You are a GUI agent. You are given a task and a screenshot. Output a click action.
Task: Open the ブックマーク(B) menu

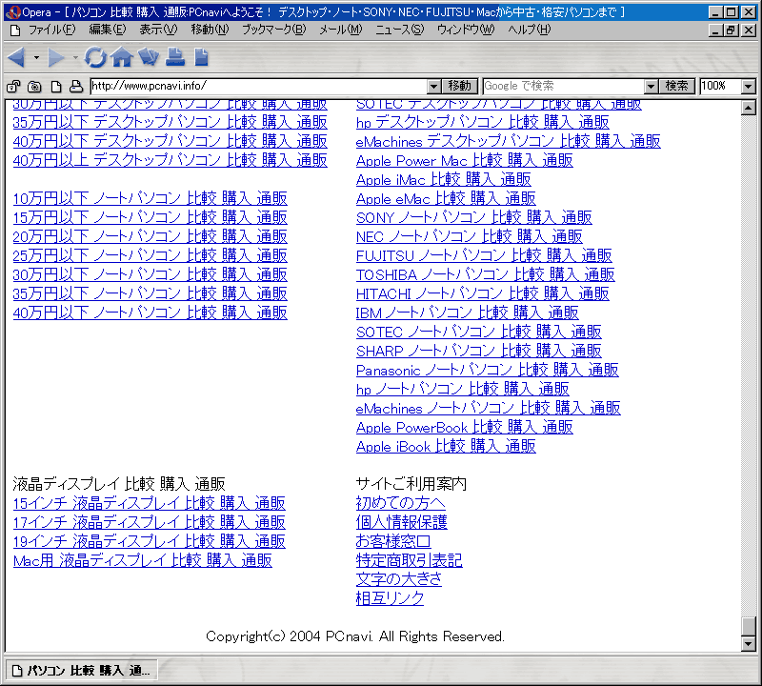pos(274,30)
